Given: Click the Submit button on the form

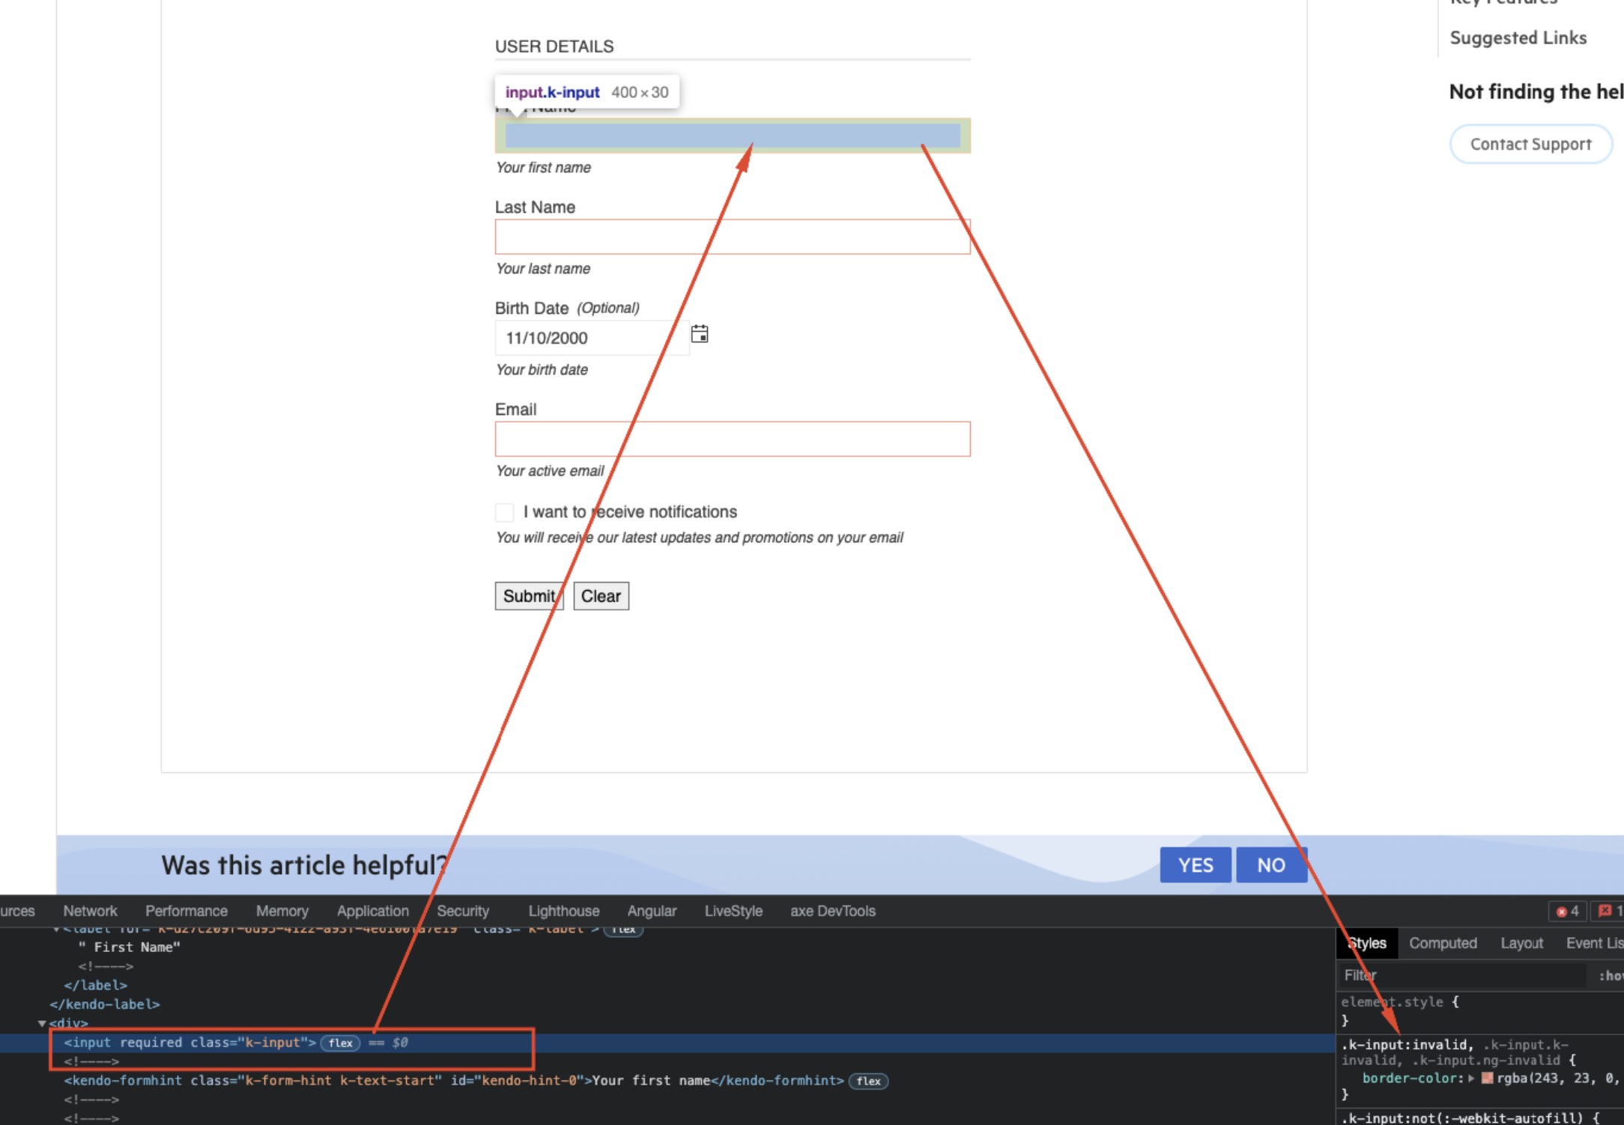Looking at the screenshot, I should pyautogui.click(x=529, y=595).
